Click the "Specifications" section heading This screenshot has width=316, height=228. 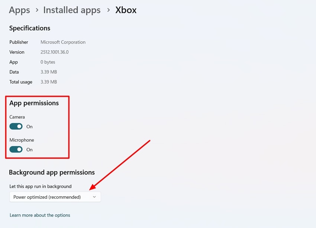coord(29,28)
